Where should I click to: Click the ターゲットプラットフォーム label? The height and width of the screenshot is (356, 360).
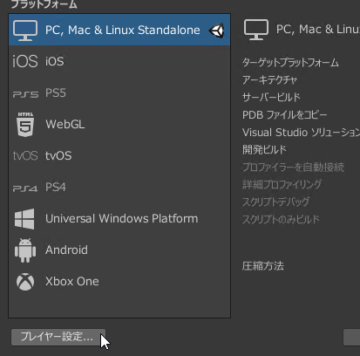(x=290, y=63)
